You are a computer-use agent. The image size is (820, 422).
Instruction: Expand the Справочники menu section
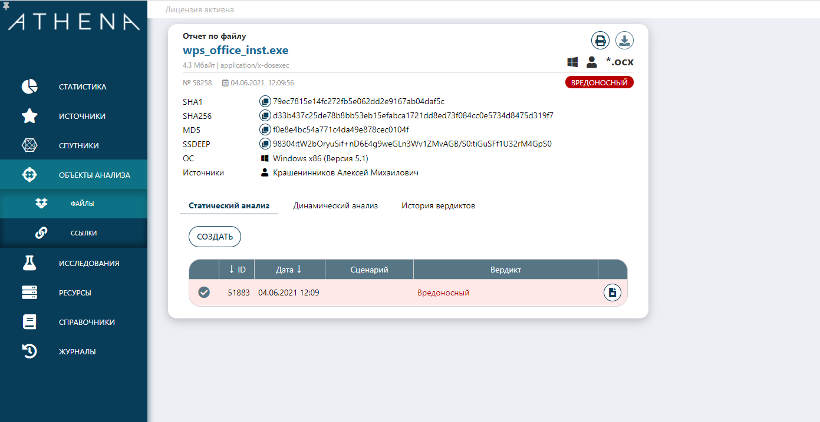pos(74,322)
